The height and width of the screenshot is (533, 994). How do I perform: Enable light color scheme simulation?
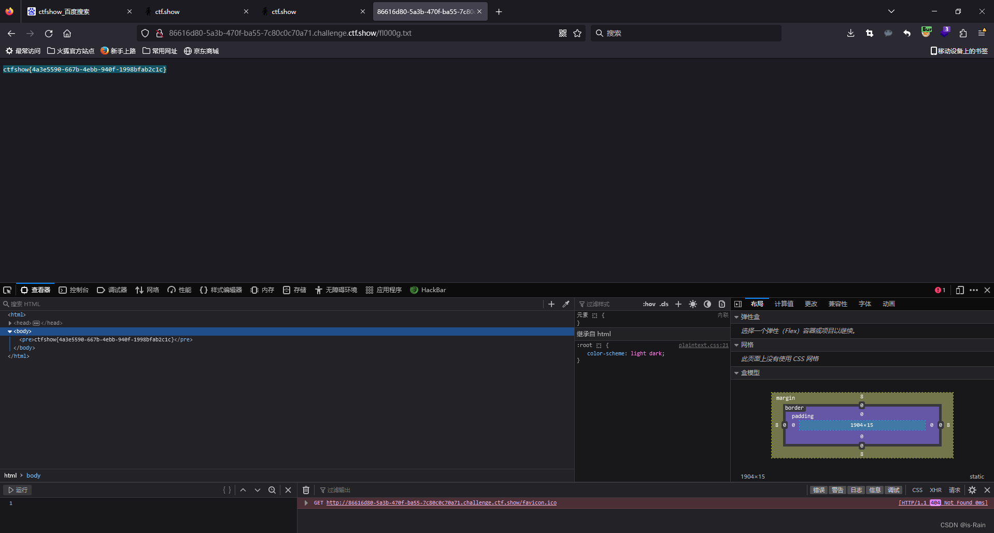pyautogui.click(x=693, y=304)
